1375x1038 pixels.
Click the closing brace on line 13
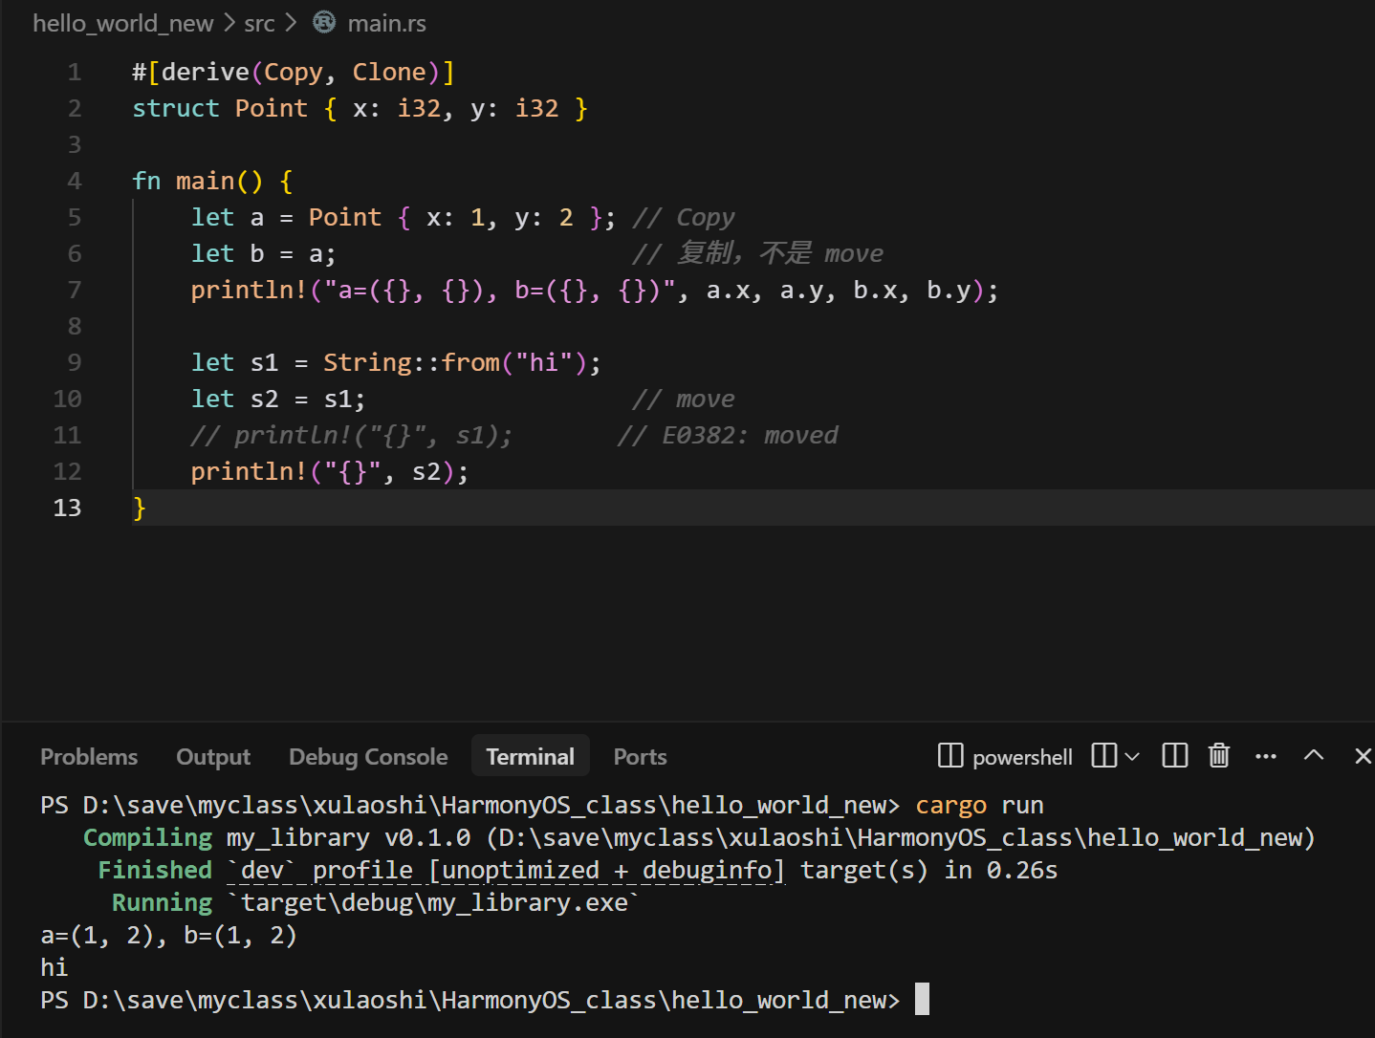140,508
